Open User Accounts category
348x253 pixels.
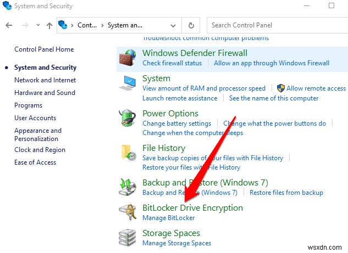click(35, 118)
